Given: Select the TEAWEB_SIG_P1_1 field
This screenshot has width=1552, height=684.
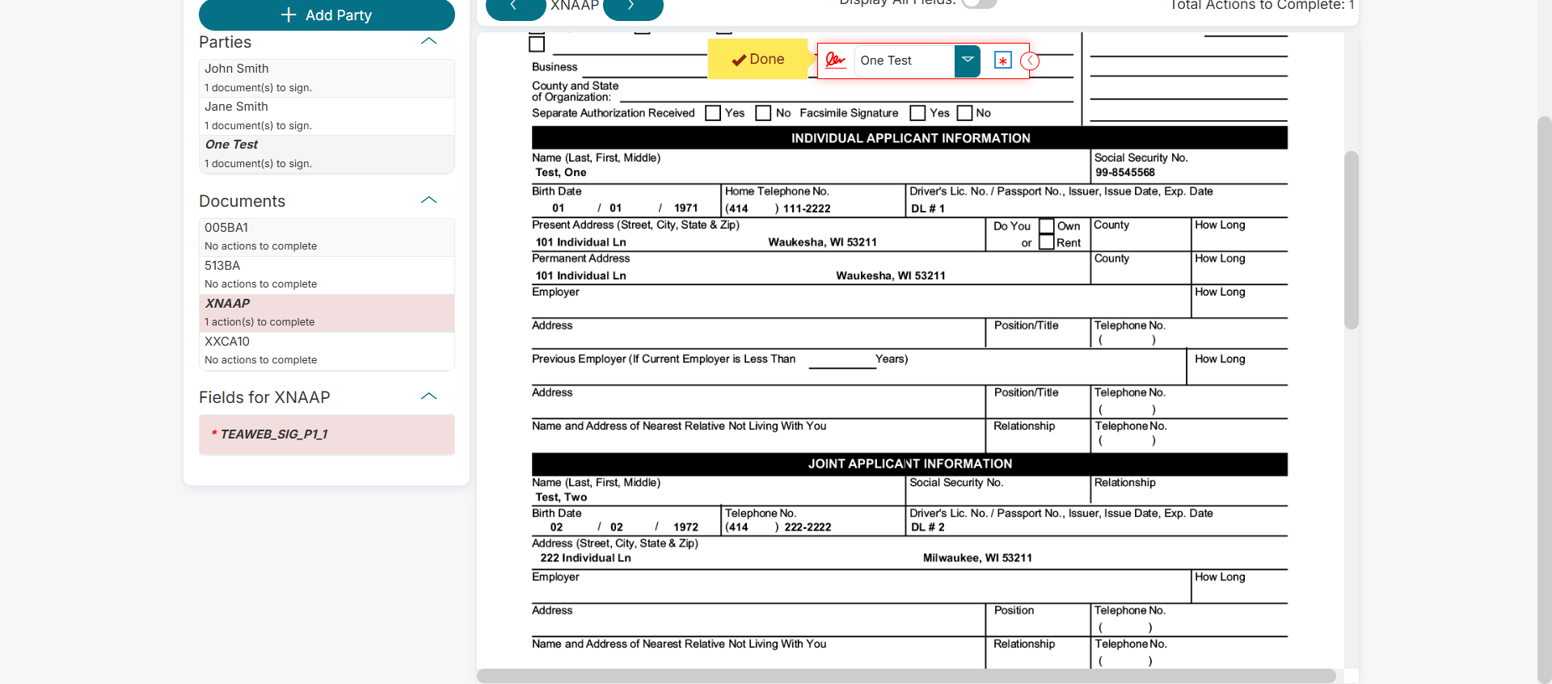Looking at the screenshot, I should point(327,434).
